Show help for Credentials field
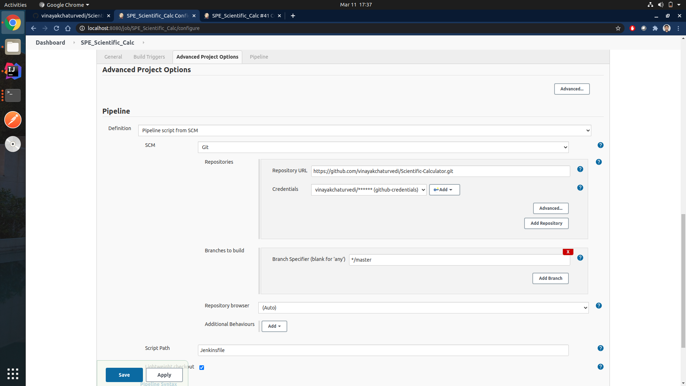This screenshot has width=686, height=386. (x=580, y=188)
